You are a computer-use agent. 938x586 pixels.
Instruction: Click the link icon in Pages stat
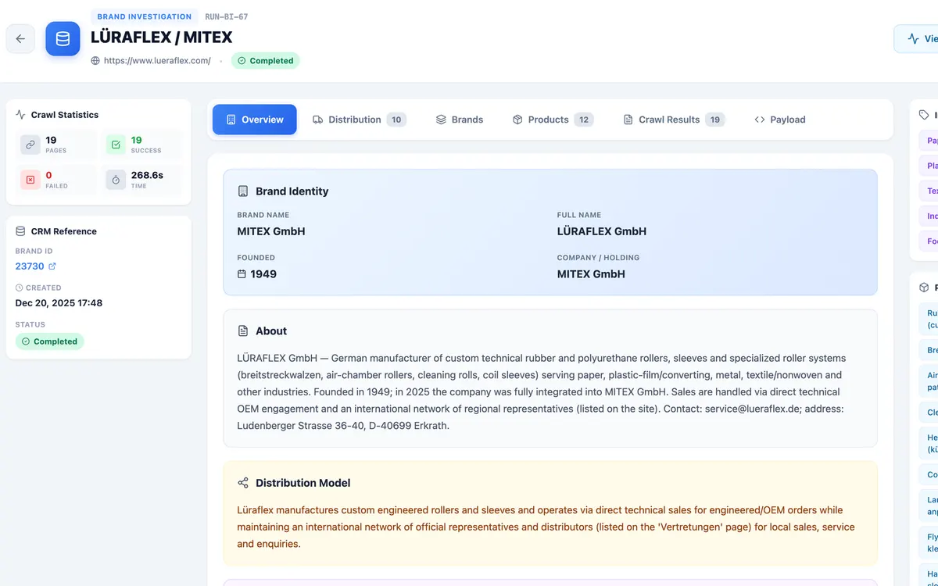[30, 145]
